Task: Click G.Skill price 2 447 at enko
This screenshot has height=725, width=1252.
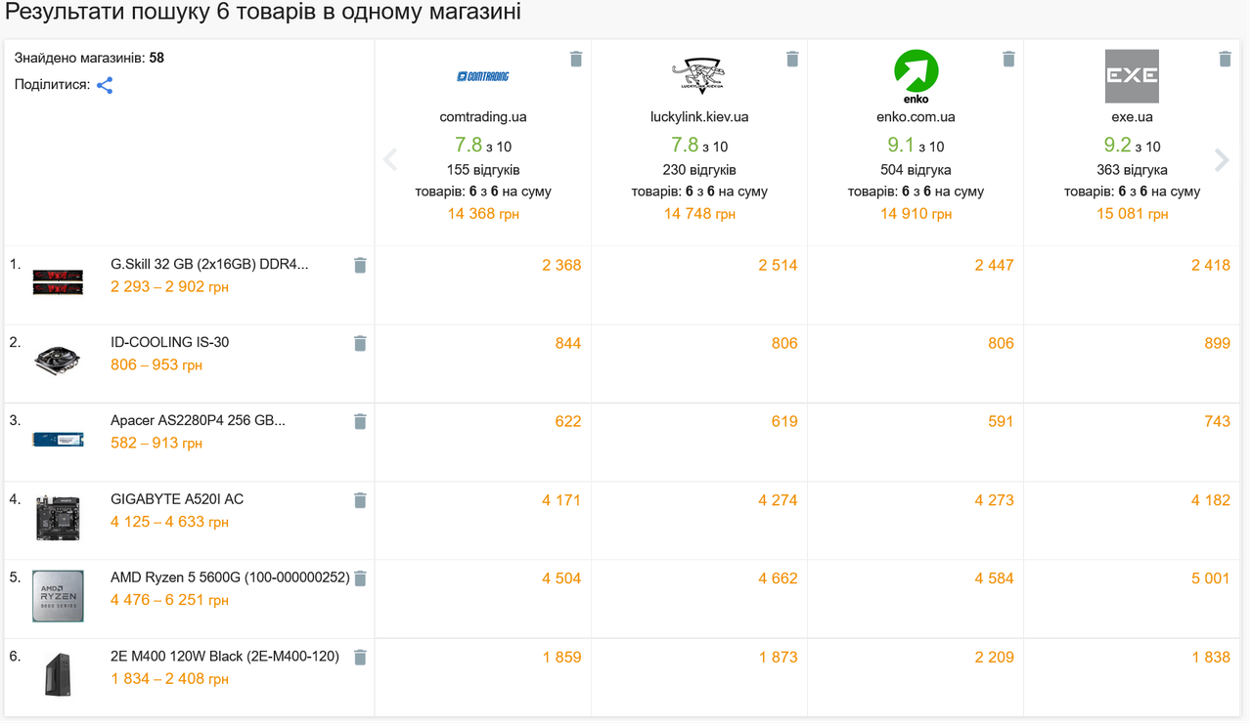Action: 994,265
